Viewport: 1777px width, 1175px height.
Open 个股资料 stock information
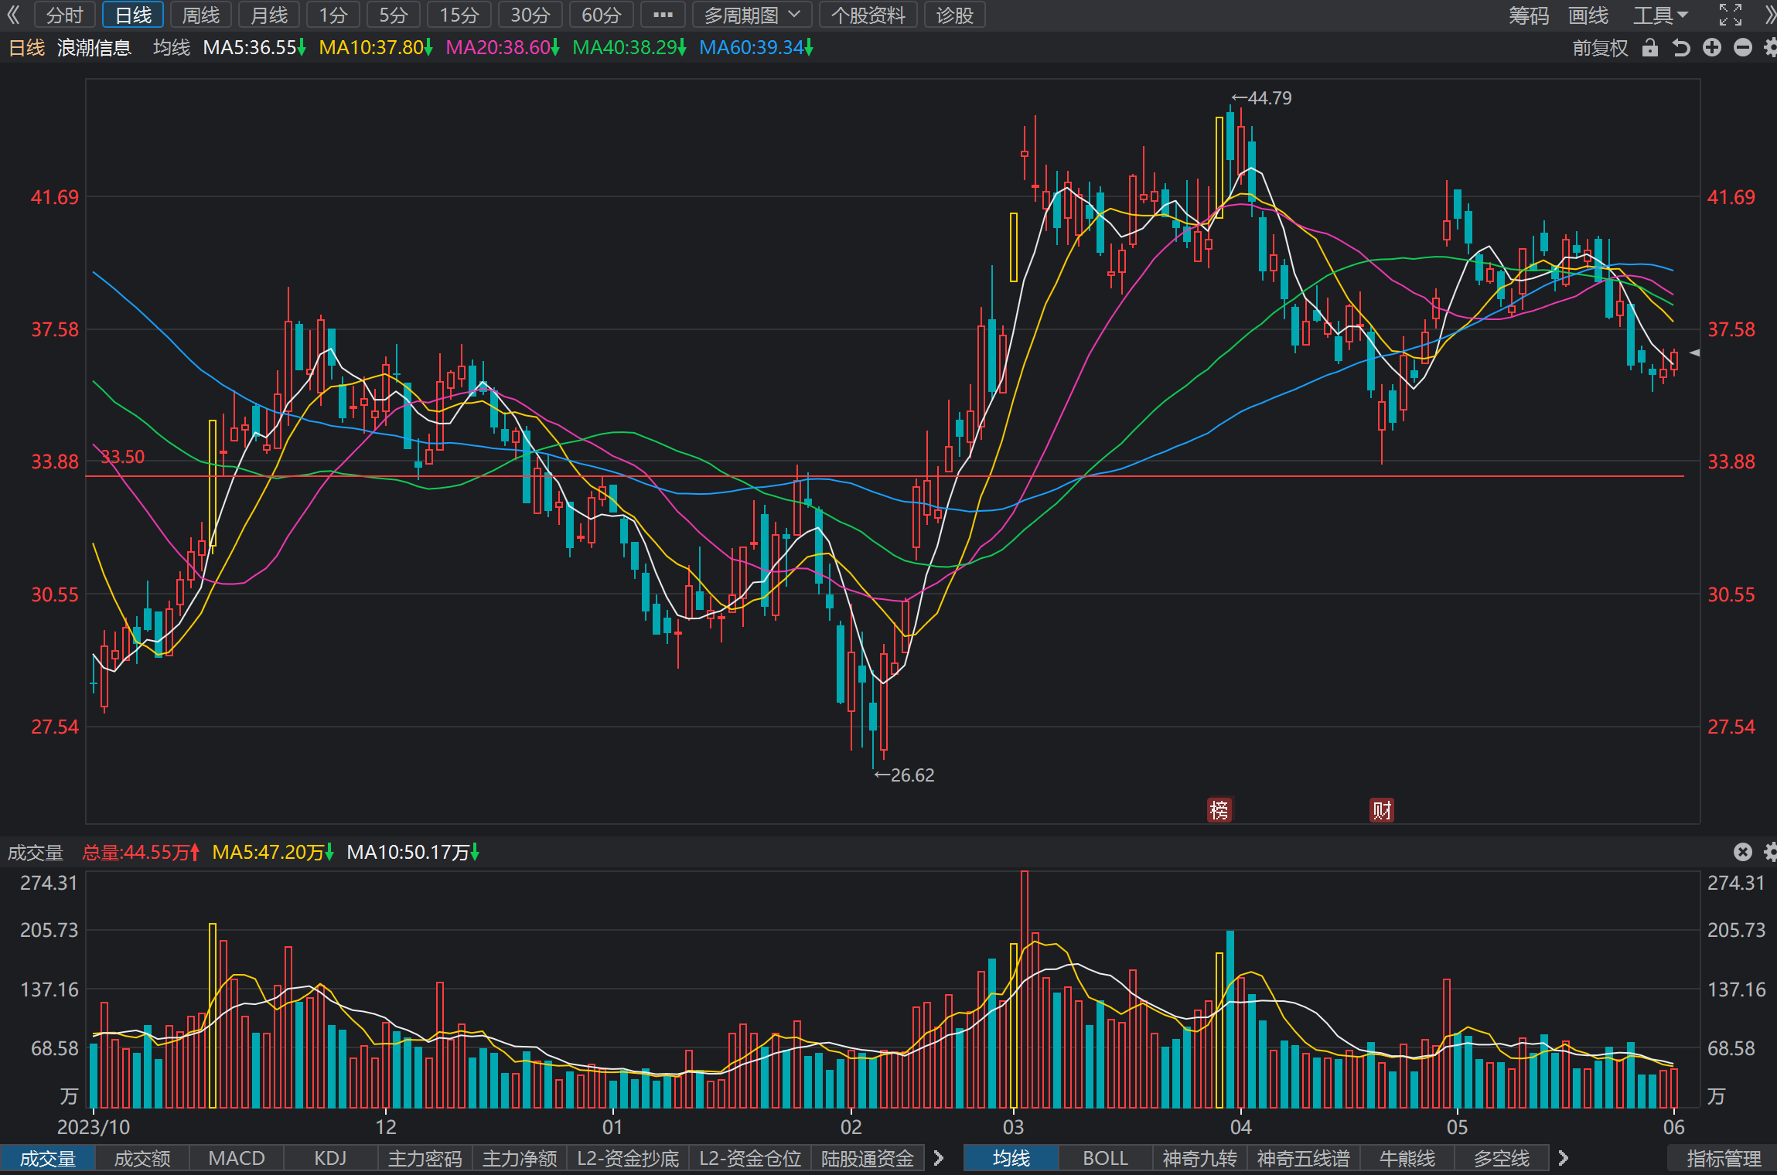pyautogui.click(x=868, y=15)
